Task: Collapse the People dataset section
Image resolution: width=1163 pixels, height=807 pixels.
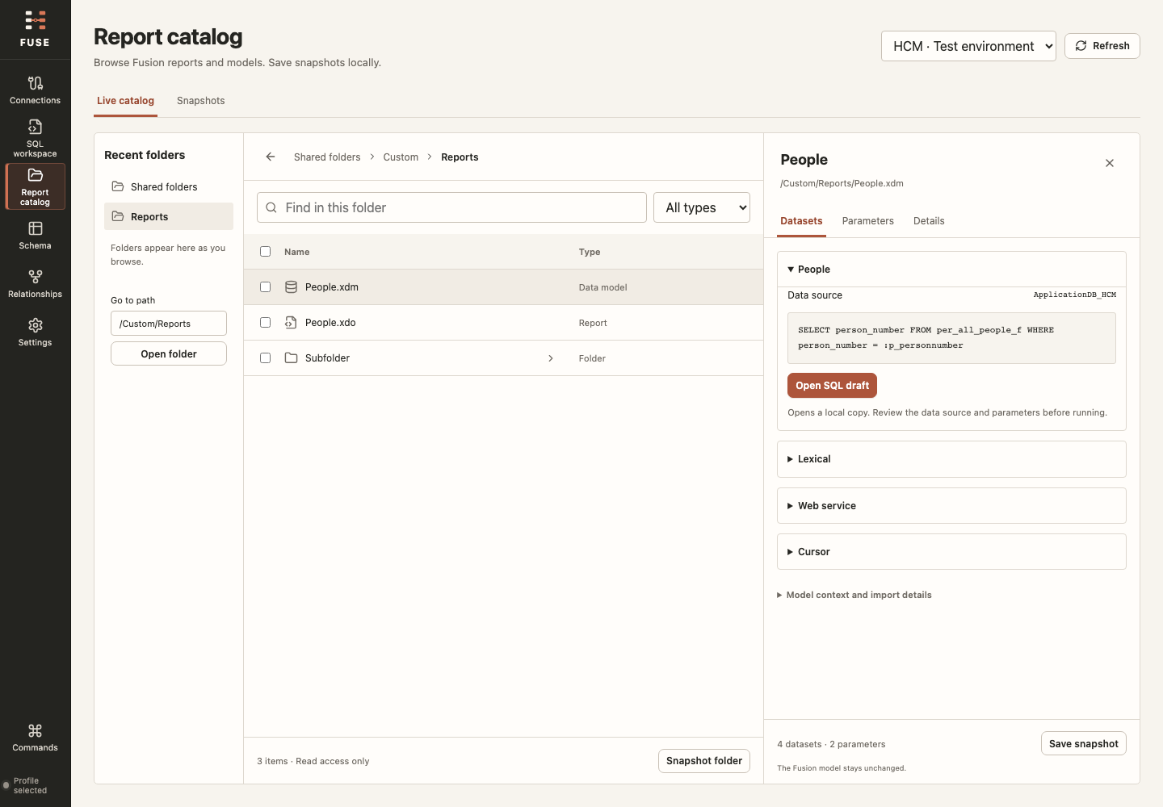Action: click(951, 270)
